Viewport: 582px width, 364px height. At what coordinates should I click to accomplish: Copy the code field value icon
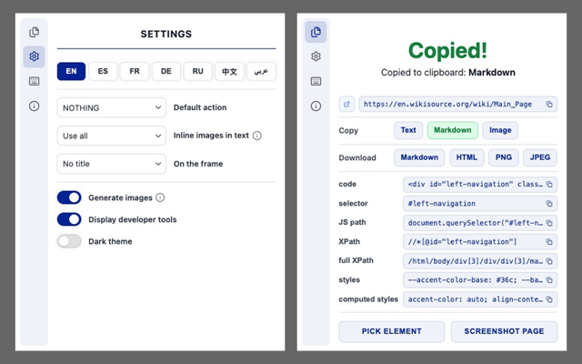pyautogui.click(x=549, y=184)
